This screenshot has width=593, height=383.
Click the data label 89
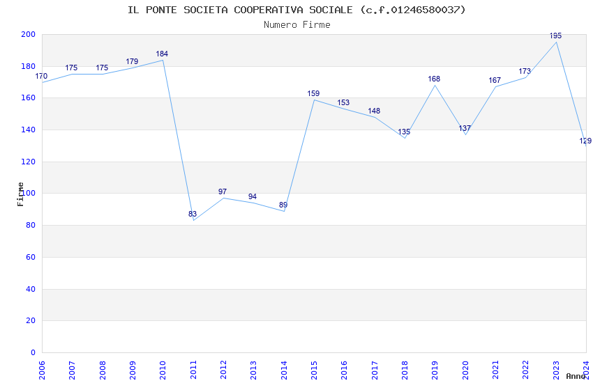(x=283, y=205)
